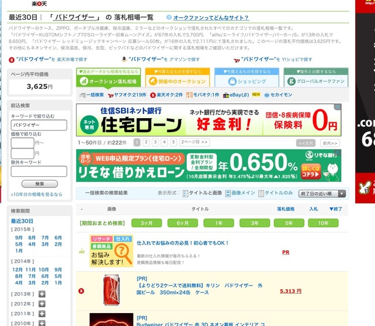The height and width of the screenshot is (326, 375).
Task: Focus the keyword filter field バドワイザー
Action: [x=39, y=125]
